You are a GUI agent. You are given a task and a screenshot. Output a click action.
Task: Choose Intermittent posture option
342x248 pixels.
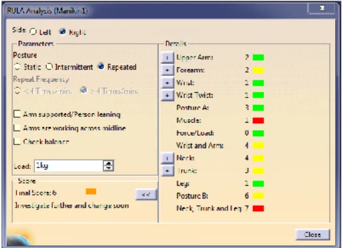(x=49, y=66)
